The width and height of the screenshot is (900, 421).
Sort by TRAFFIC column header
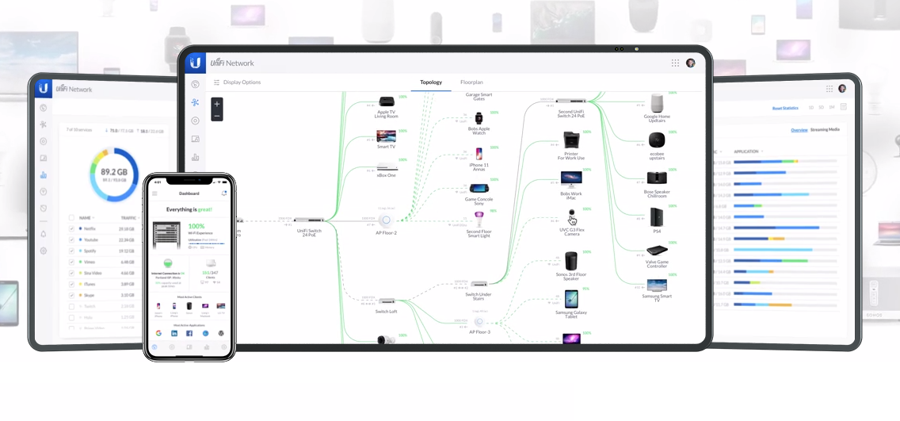pos(128,218)
